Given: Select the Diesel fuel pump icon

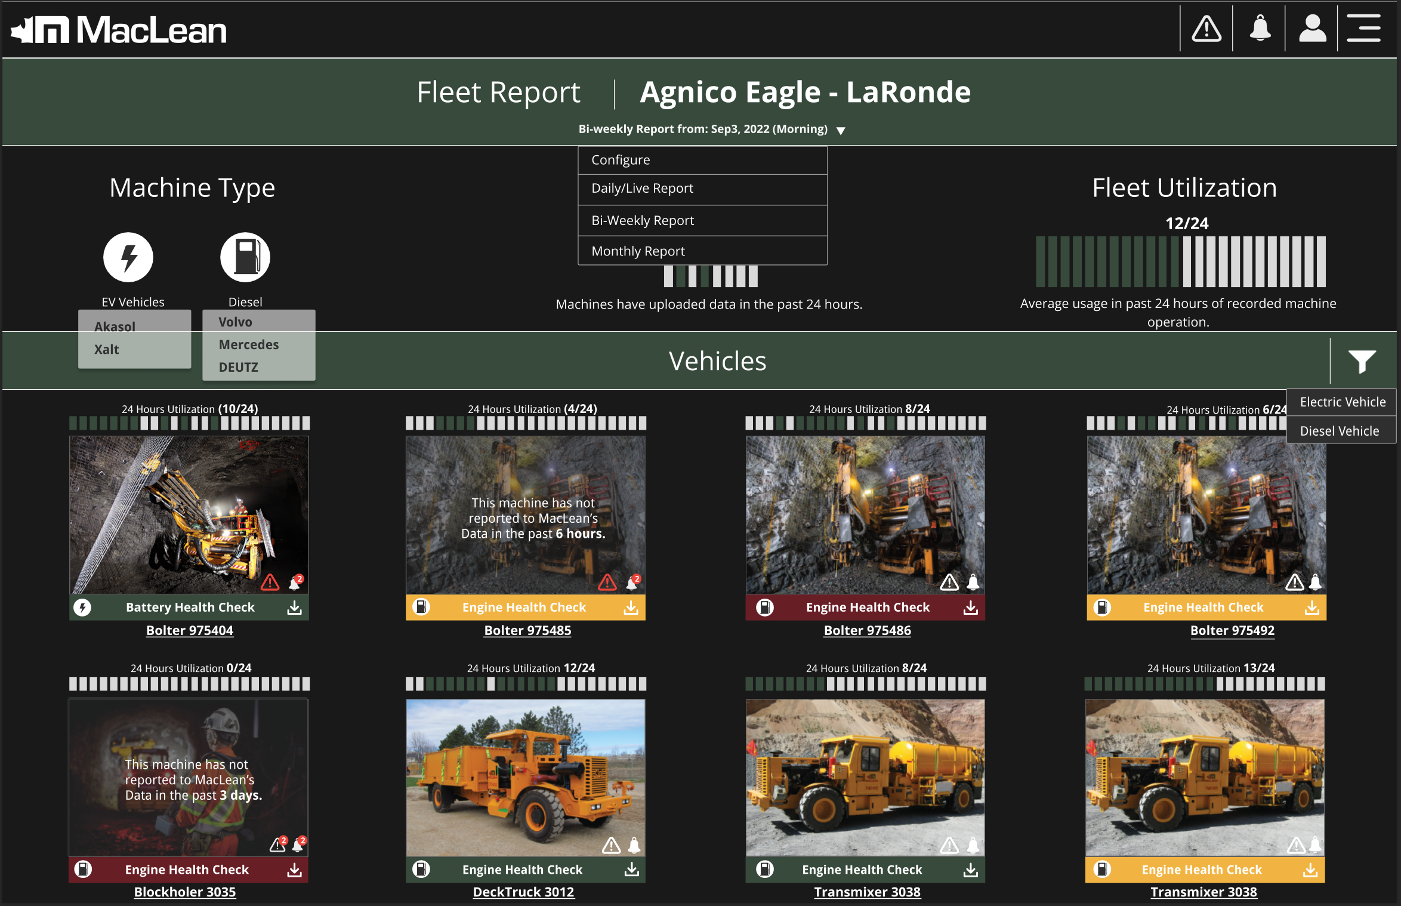Looking at the screenshot, I should pos(245,257).
